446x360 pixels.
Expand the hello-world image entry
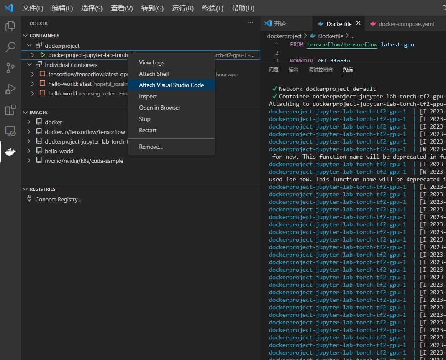pos(29,151)
